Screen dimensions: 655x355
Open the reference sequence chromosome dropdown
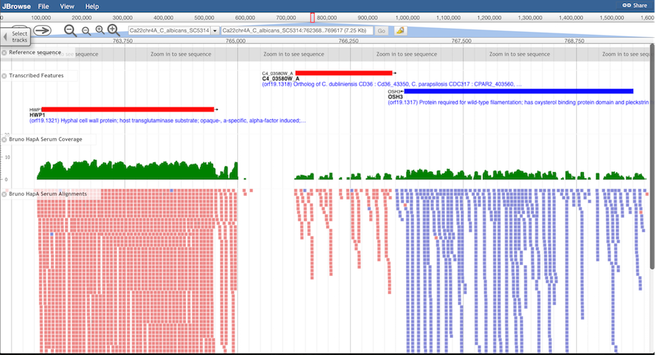(215, 30)
